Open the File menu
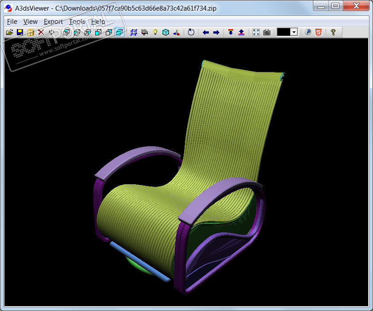373x311 pixels. tap(12, 21)
